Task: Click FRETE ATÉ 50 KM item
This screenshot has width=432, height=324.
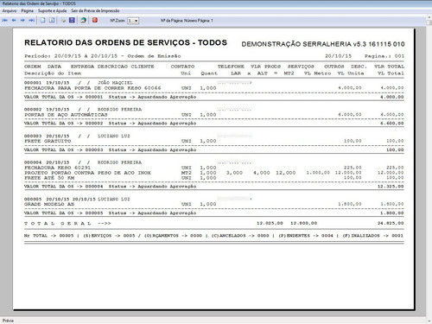Action: pyautogui.click(x=213, y=178)
